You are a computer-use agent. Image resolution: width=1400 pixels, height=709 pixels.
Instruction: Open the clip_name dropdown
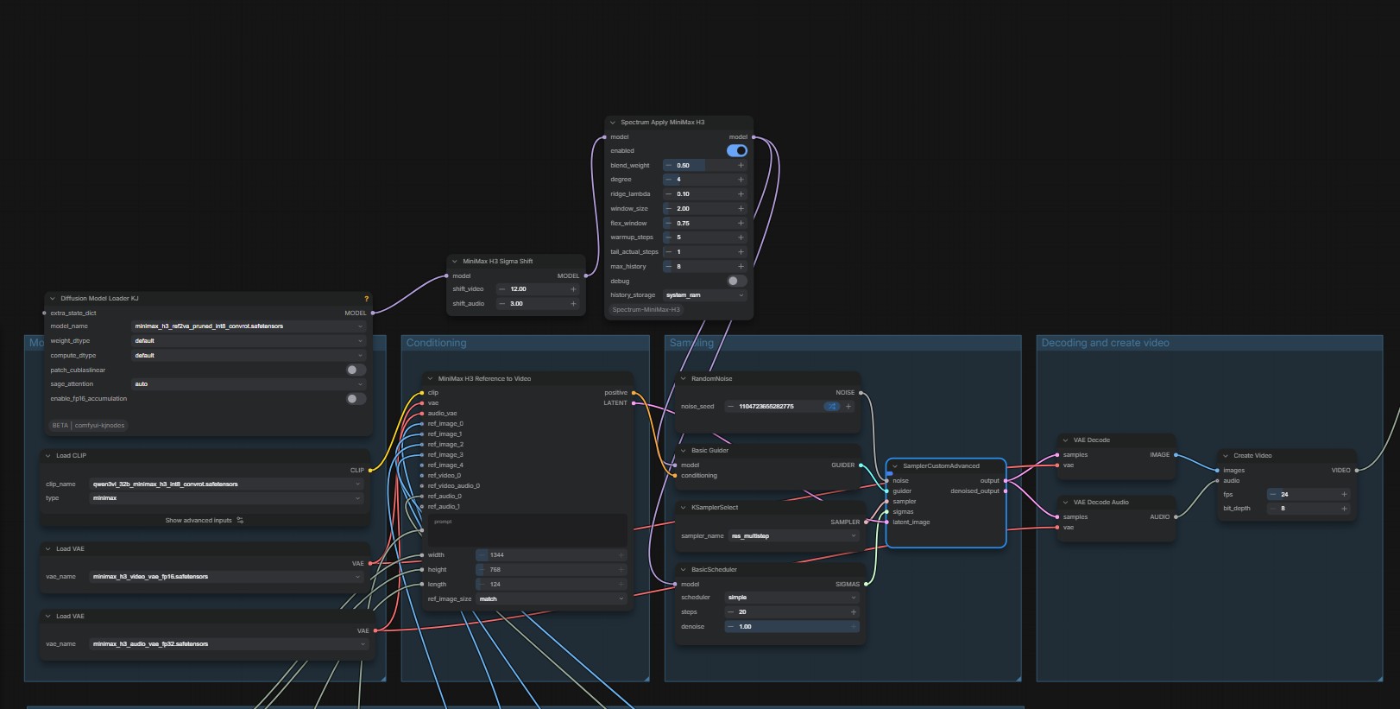pos(228,484)
